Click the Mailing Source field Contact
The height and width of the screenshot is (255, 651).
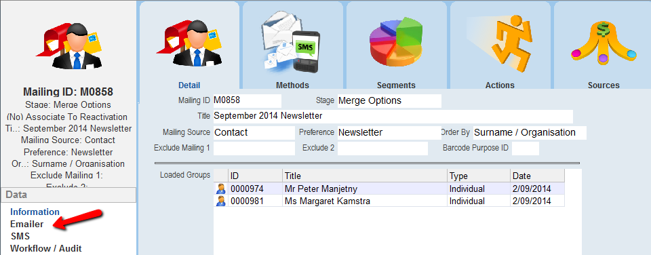coord(254,132)
